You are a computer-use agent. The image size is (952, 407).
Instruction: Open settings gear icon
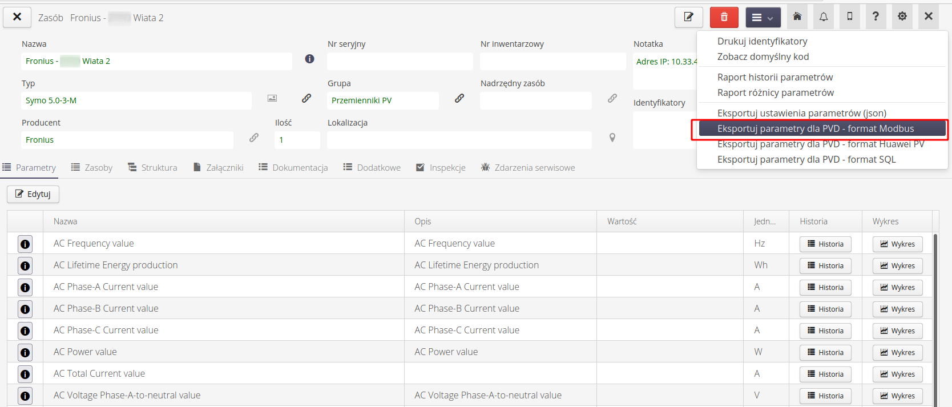[902, 17]
